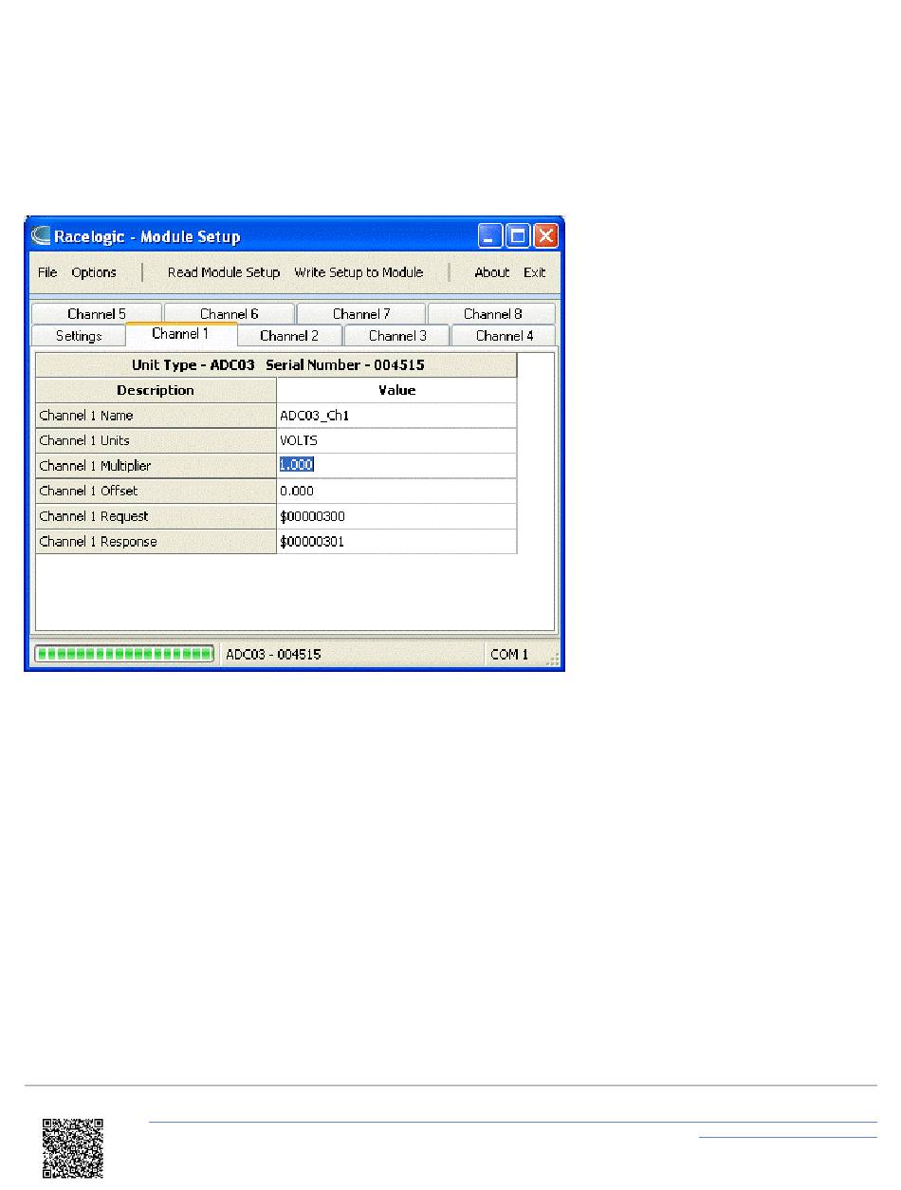Click the QR code at page bottom
This screenshot has width=901, height=1190.
click(73, 1148)
